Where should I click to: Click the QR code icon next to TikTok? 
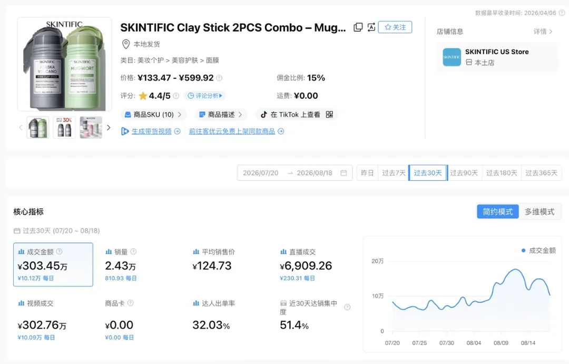click(x=329, y=115)
